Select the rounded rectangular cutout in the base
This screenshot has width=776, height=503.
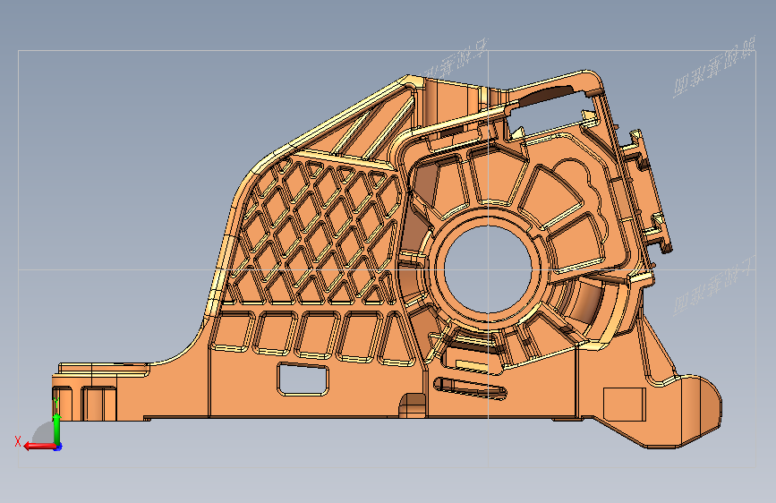[x=303, y=379]
